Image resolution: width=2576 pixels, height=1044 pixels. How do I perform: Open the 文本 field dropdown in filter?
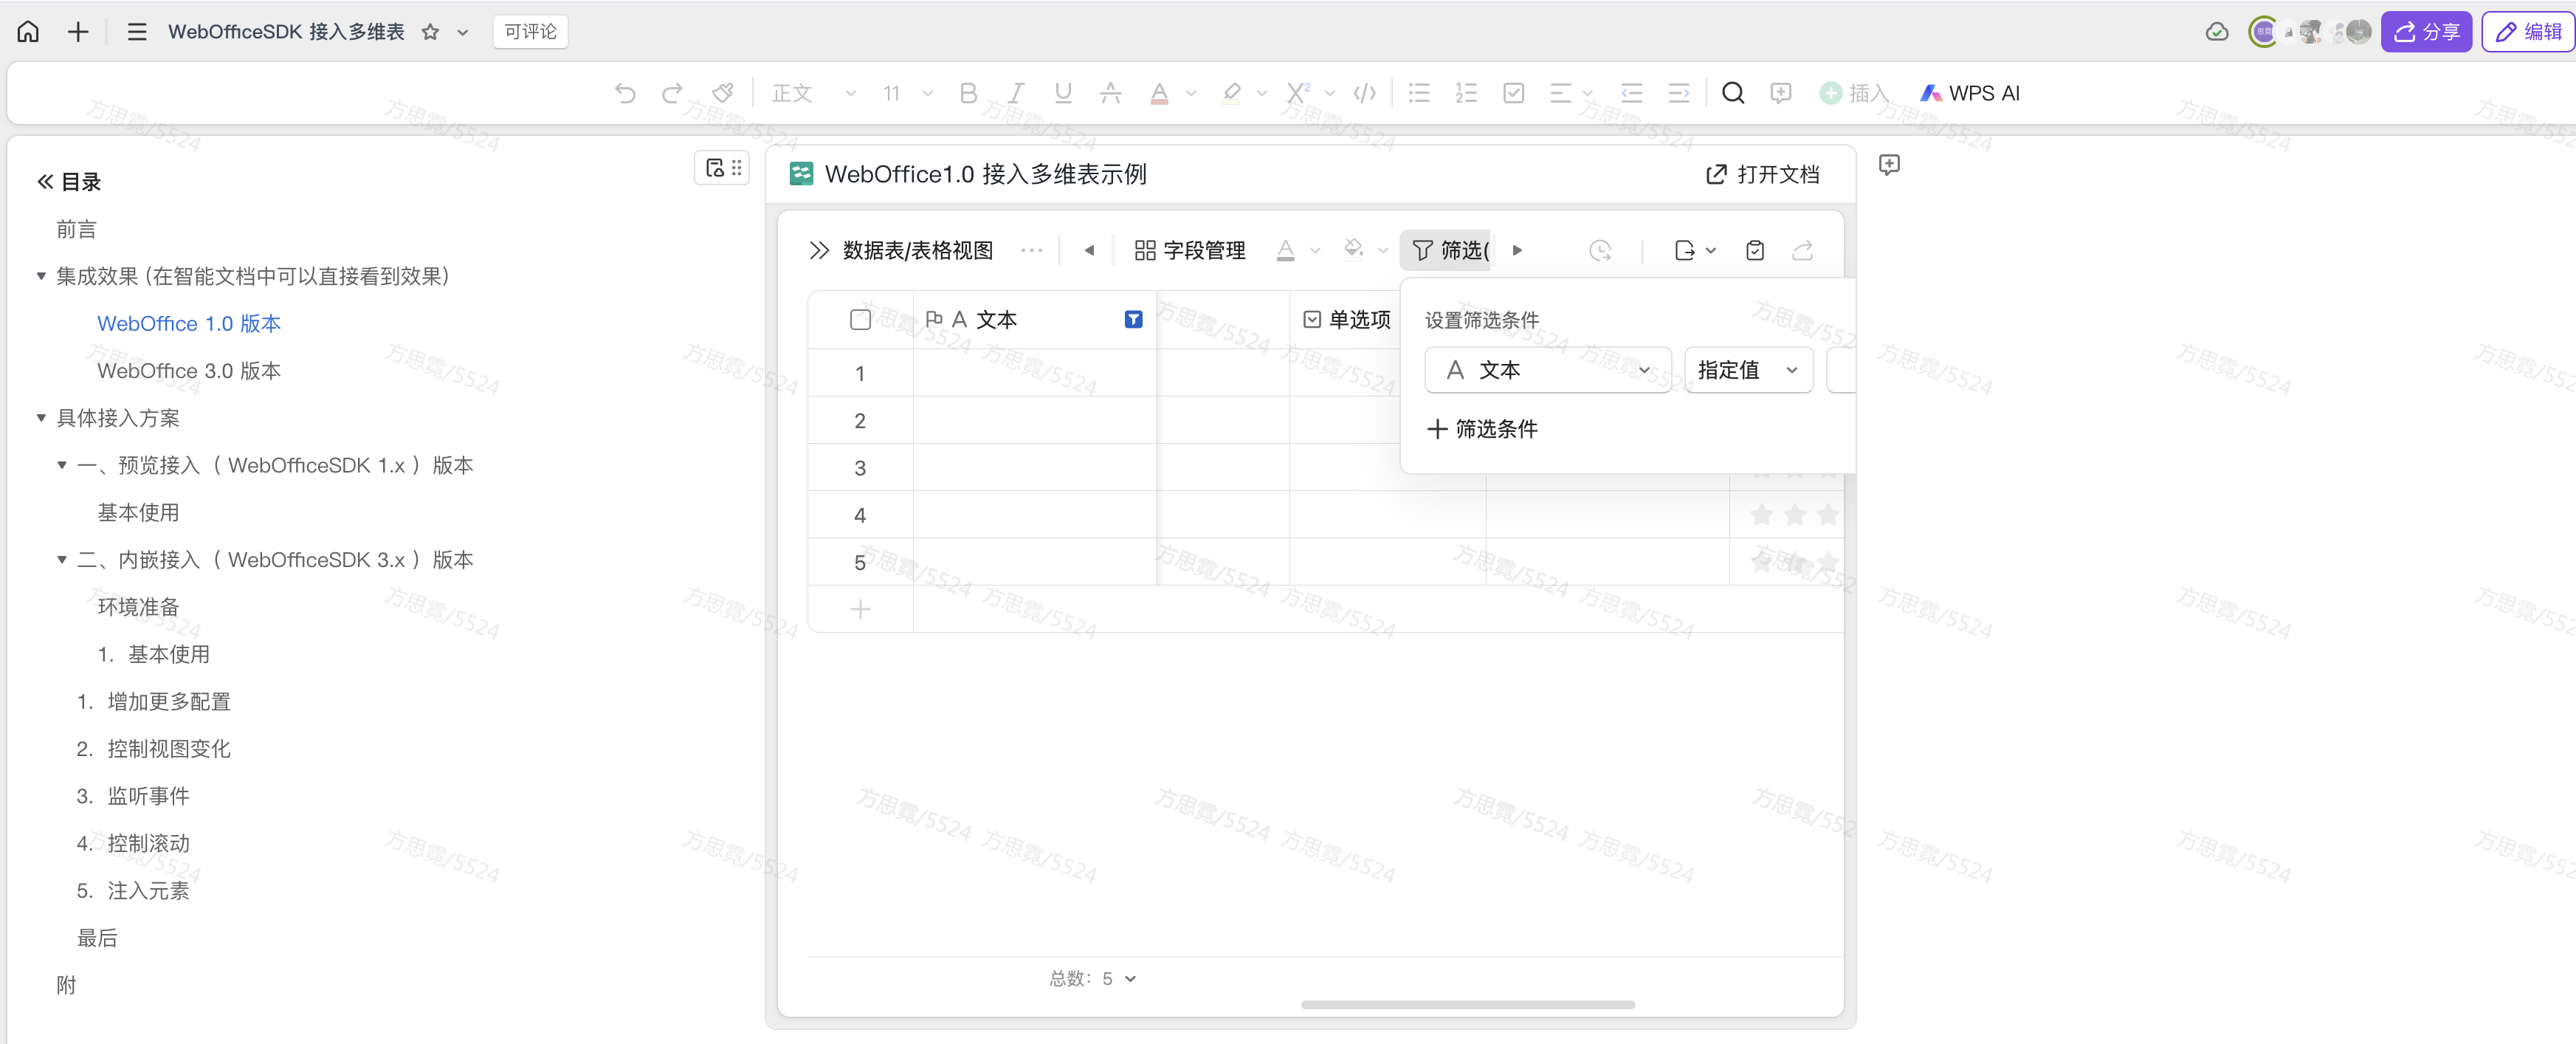pyautogui.click(x=1547, y=370)
